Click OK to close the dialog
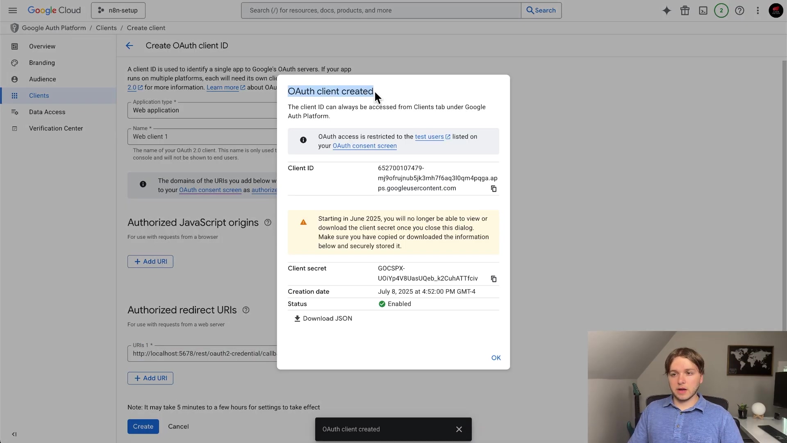The width and height of the screenshot is (787, 443). click(496, 358)
